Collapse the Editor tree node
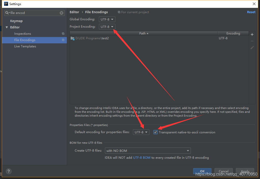The height and width of the screenshot is (179, 260). [7, 27]
